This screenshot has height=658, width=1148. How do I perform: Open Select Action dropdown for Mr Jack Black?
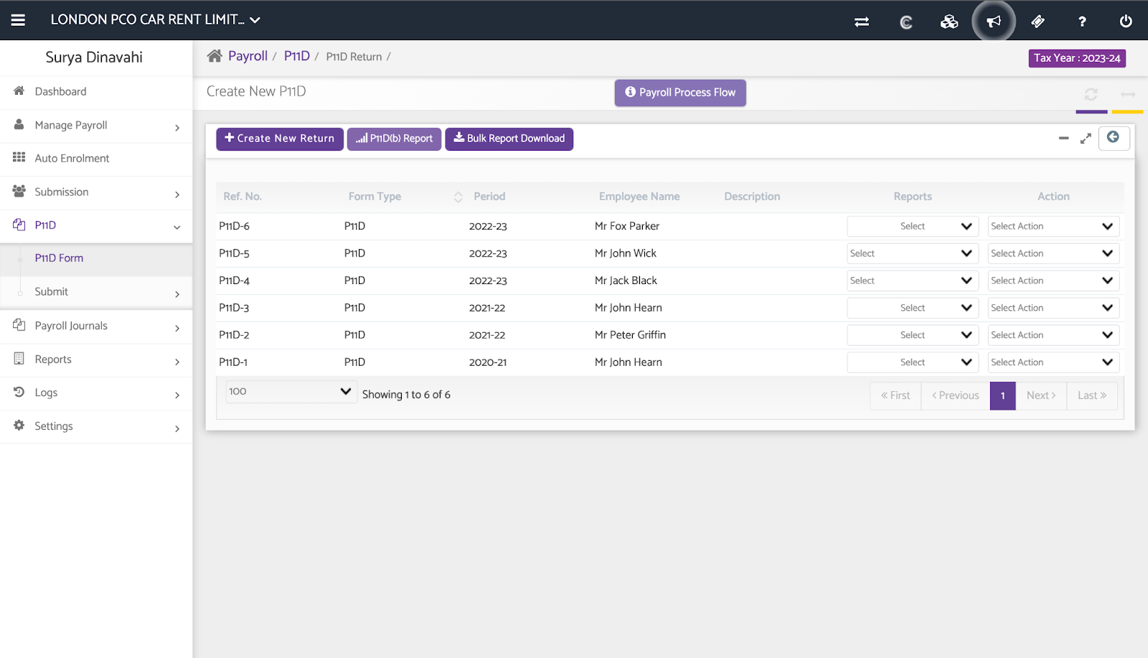point(1053,281)
